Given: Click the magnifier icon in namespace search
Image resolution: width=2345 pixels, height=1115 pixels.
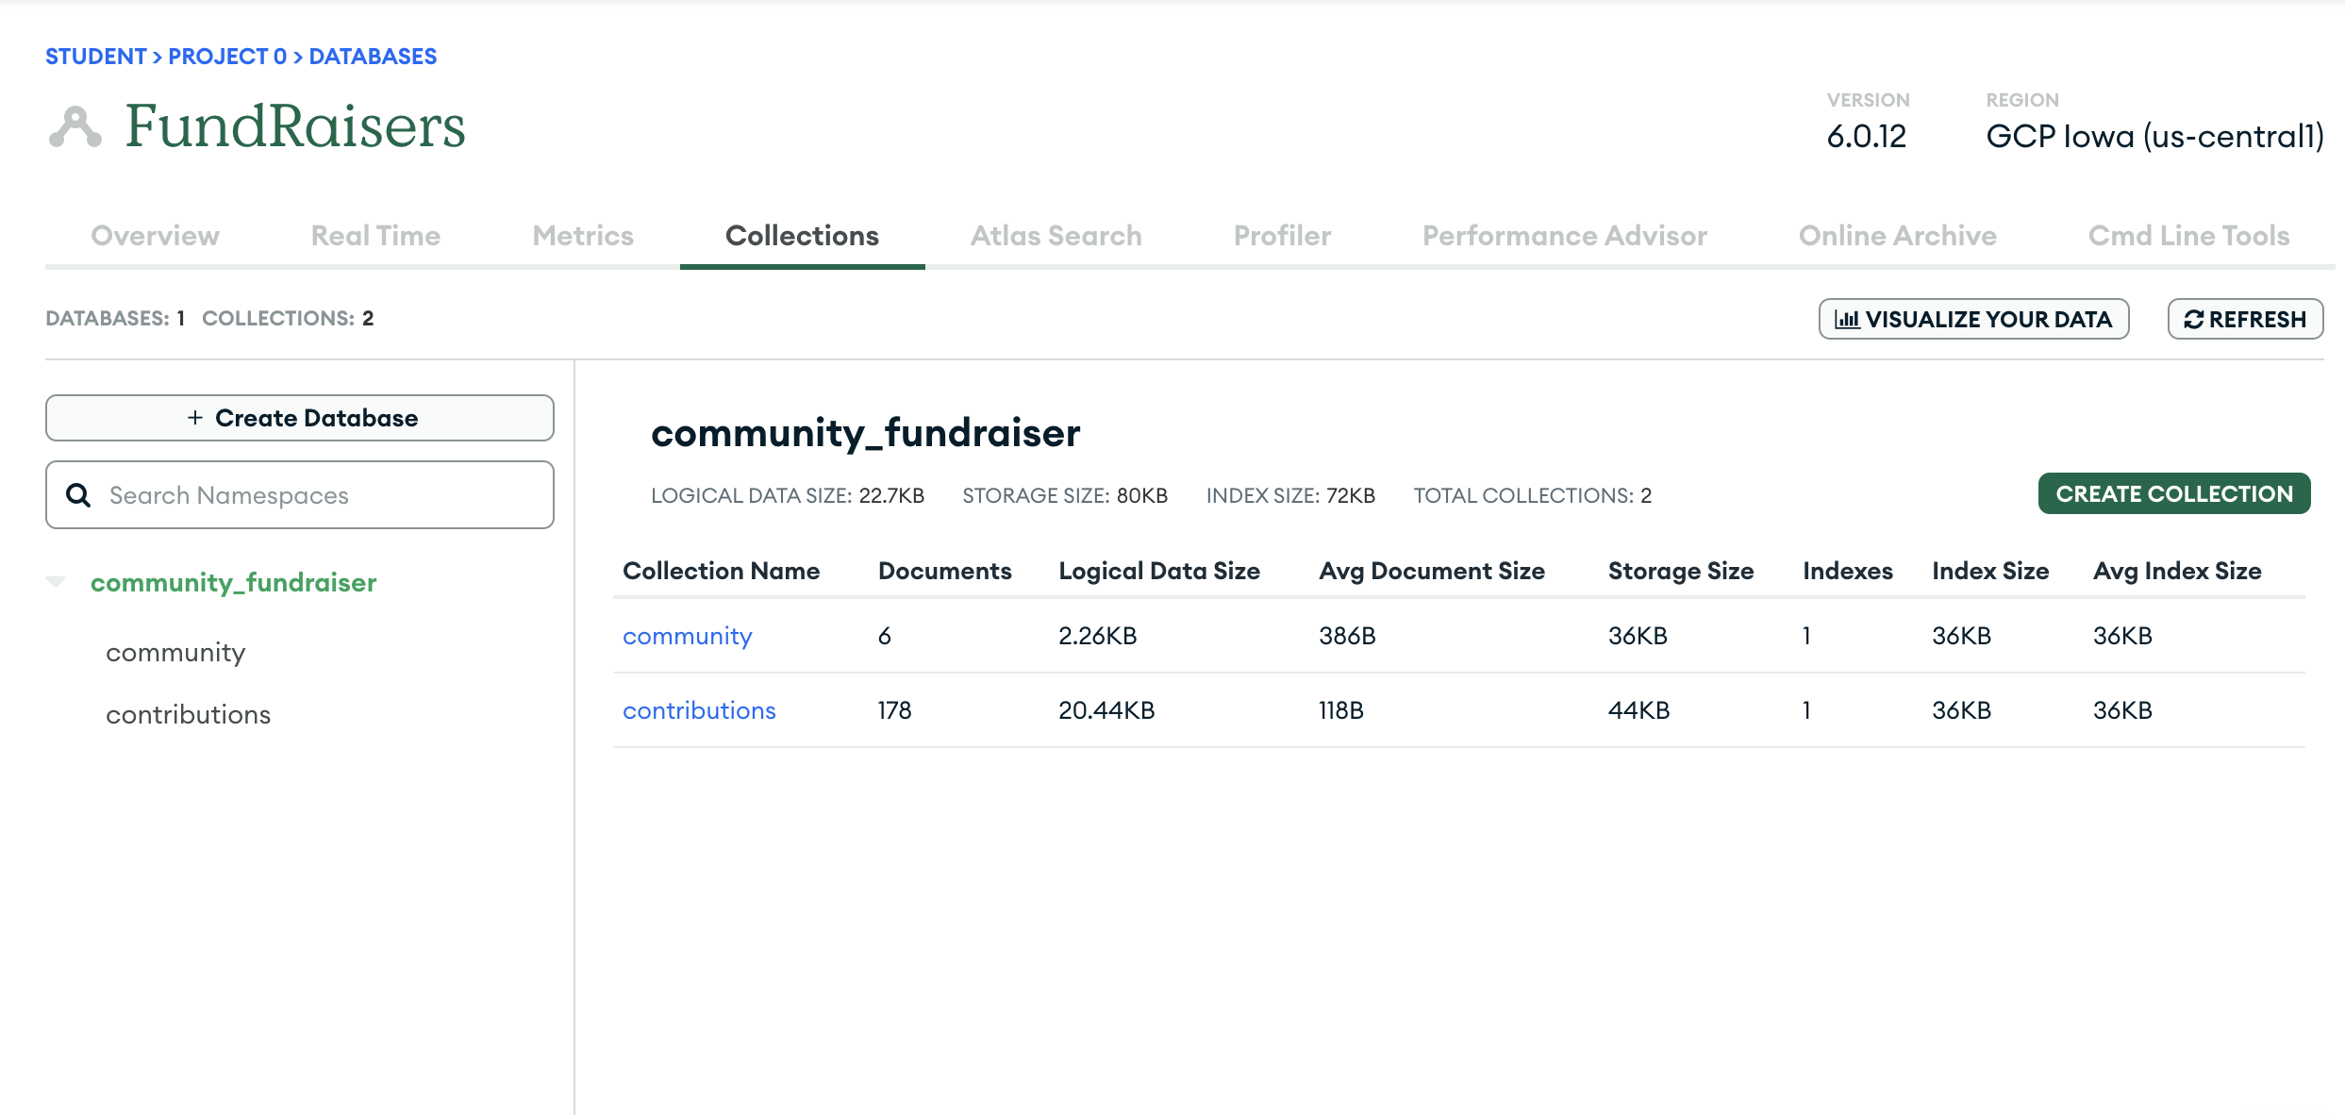Looking at the screenshot, I should point(79,495).
